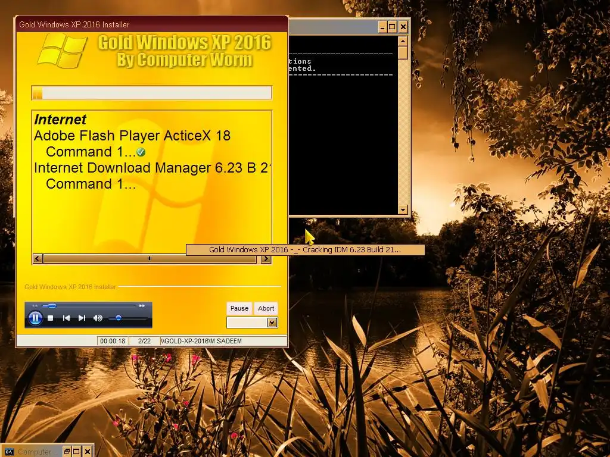Click the fast-forward double-arrow in player
The width and height of the screenshot is (610, 457).
(x=142, y=306)
